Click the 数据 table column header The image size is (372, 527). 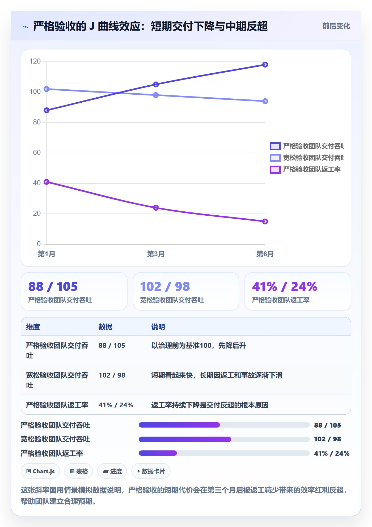(x=105, y=327)
